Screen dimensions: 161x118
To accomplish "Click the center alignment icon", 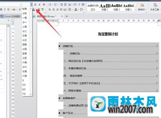I will click(x=53, y=10).
